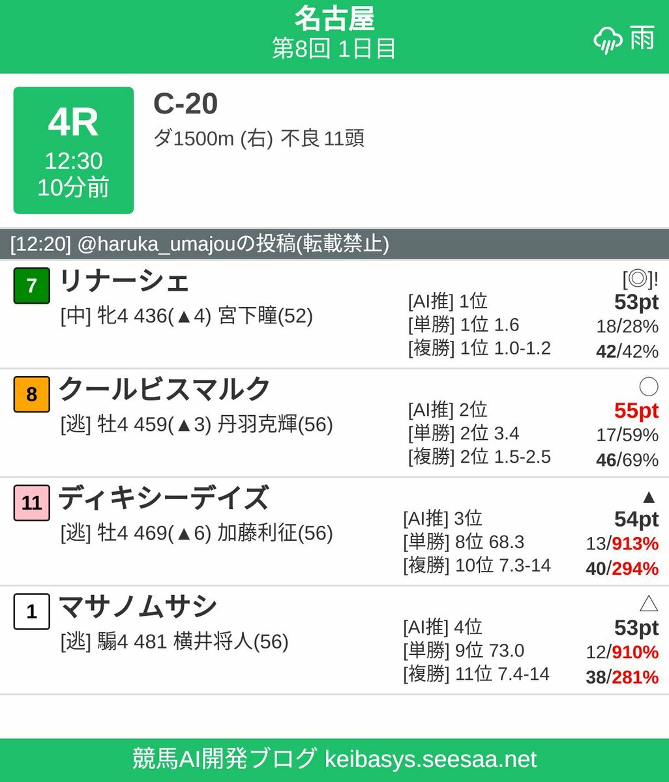Viewport: 669px width, 782px height.
Task: Click the red 913% return value
Action: click(635, 543)
